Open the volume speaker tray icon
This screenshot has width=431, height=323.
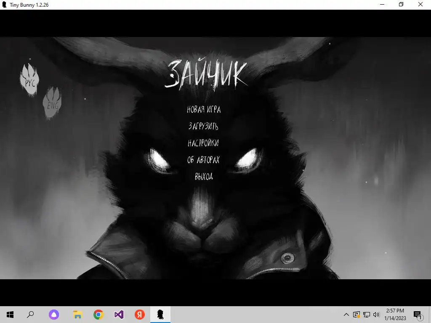tap(376, 315)
